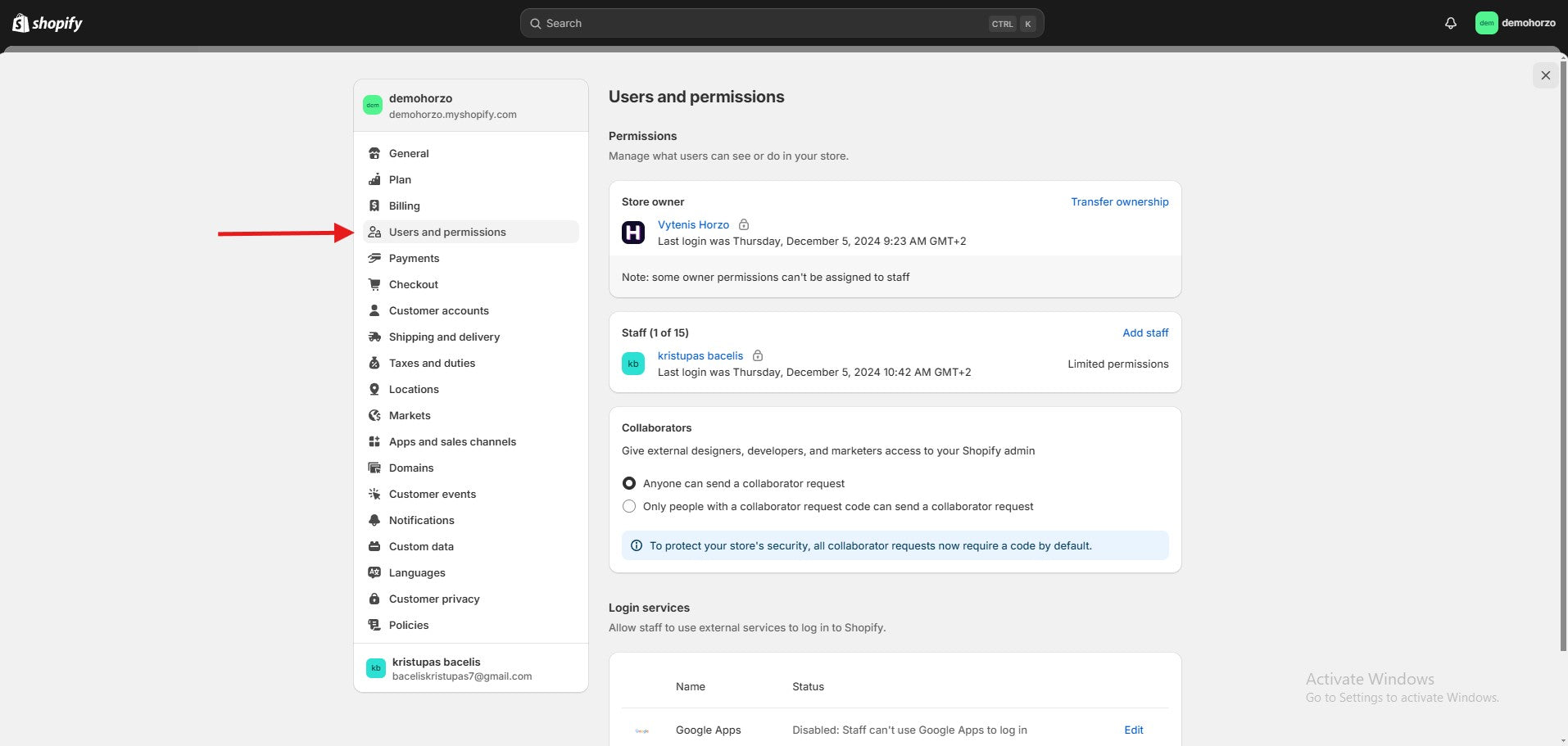This screenshot has height=746, width=1568.
Task: Open Payments settings
Action: [x=414, y=258]
